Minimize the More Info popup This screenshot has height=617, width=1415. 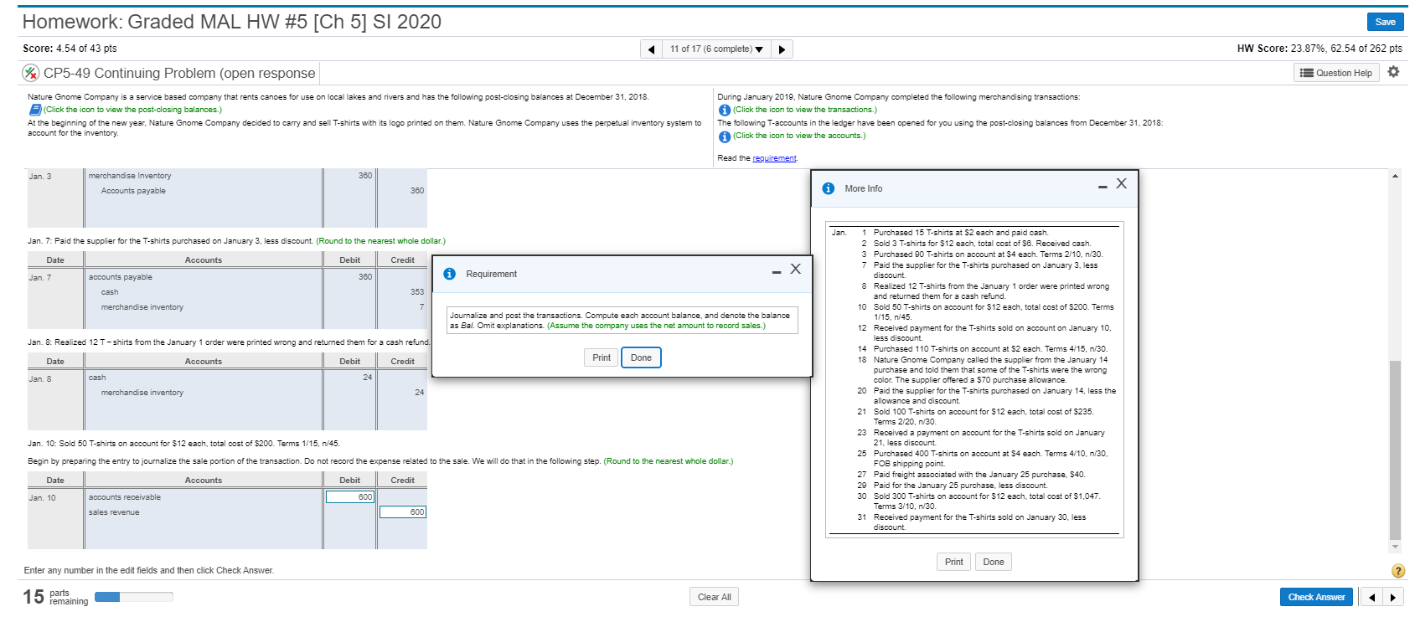pyautogui.click(x=1103, y=187)
